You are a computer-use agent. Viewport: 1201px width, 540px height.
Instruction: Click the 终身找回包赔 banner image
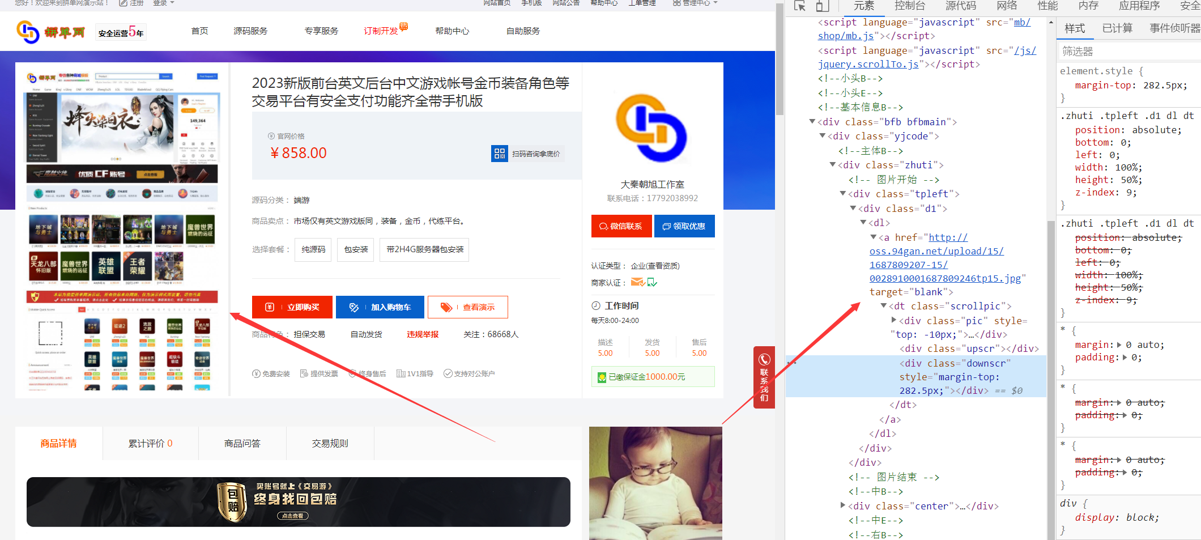point(299,502)
